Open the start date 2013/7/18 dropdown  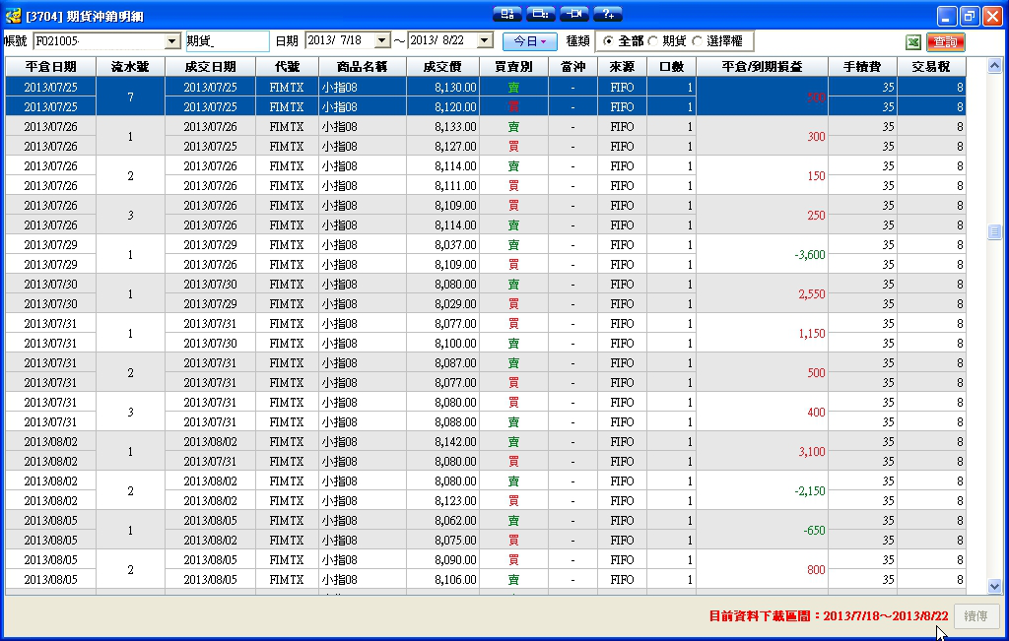[x=382, y=40]
